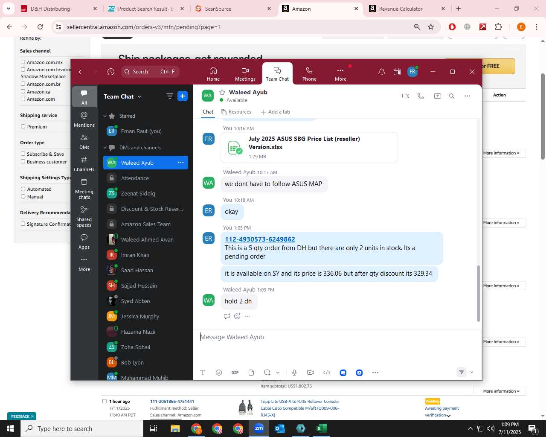Filter Team Chat list
This screenshot has height=437, width=546.
(x=169, y=96)
